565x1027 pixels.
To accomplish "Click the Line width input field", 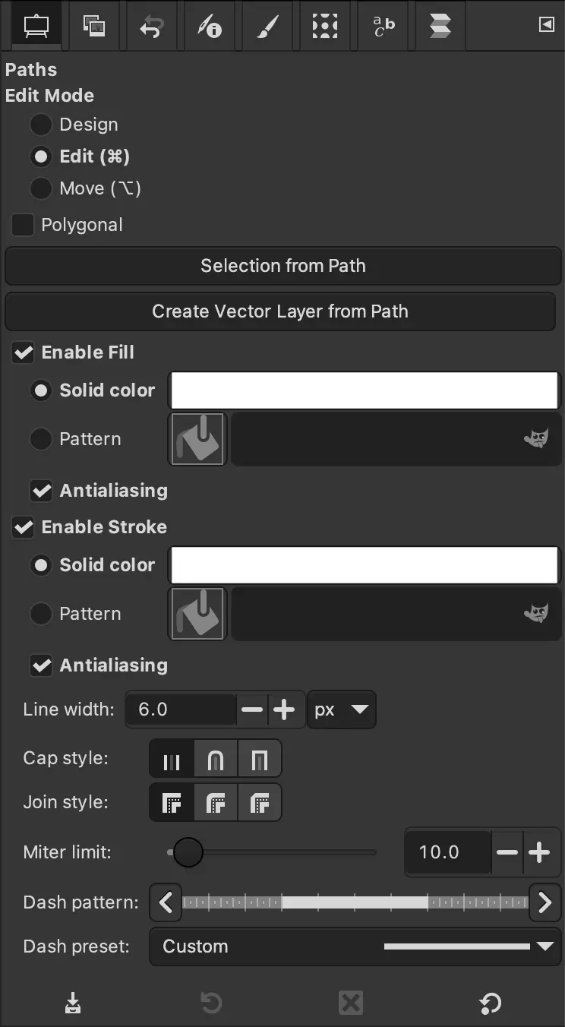I will point(181,709).
